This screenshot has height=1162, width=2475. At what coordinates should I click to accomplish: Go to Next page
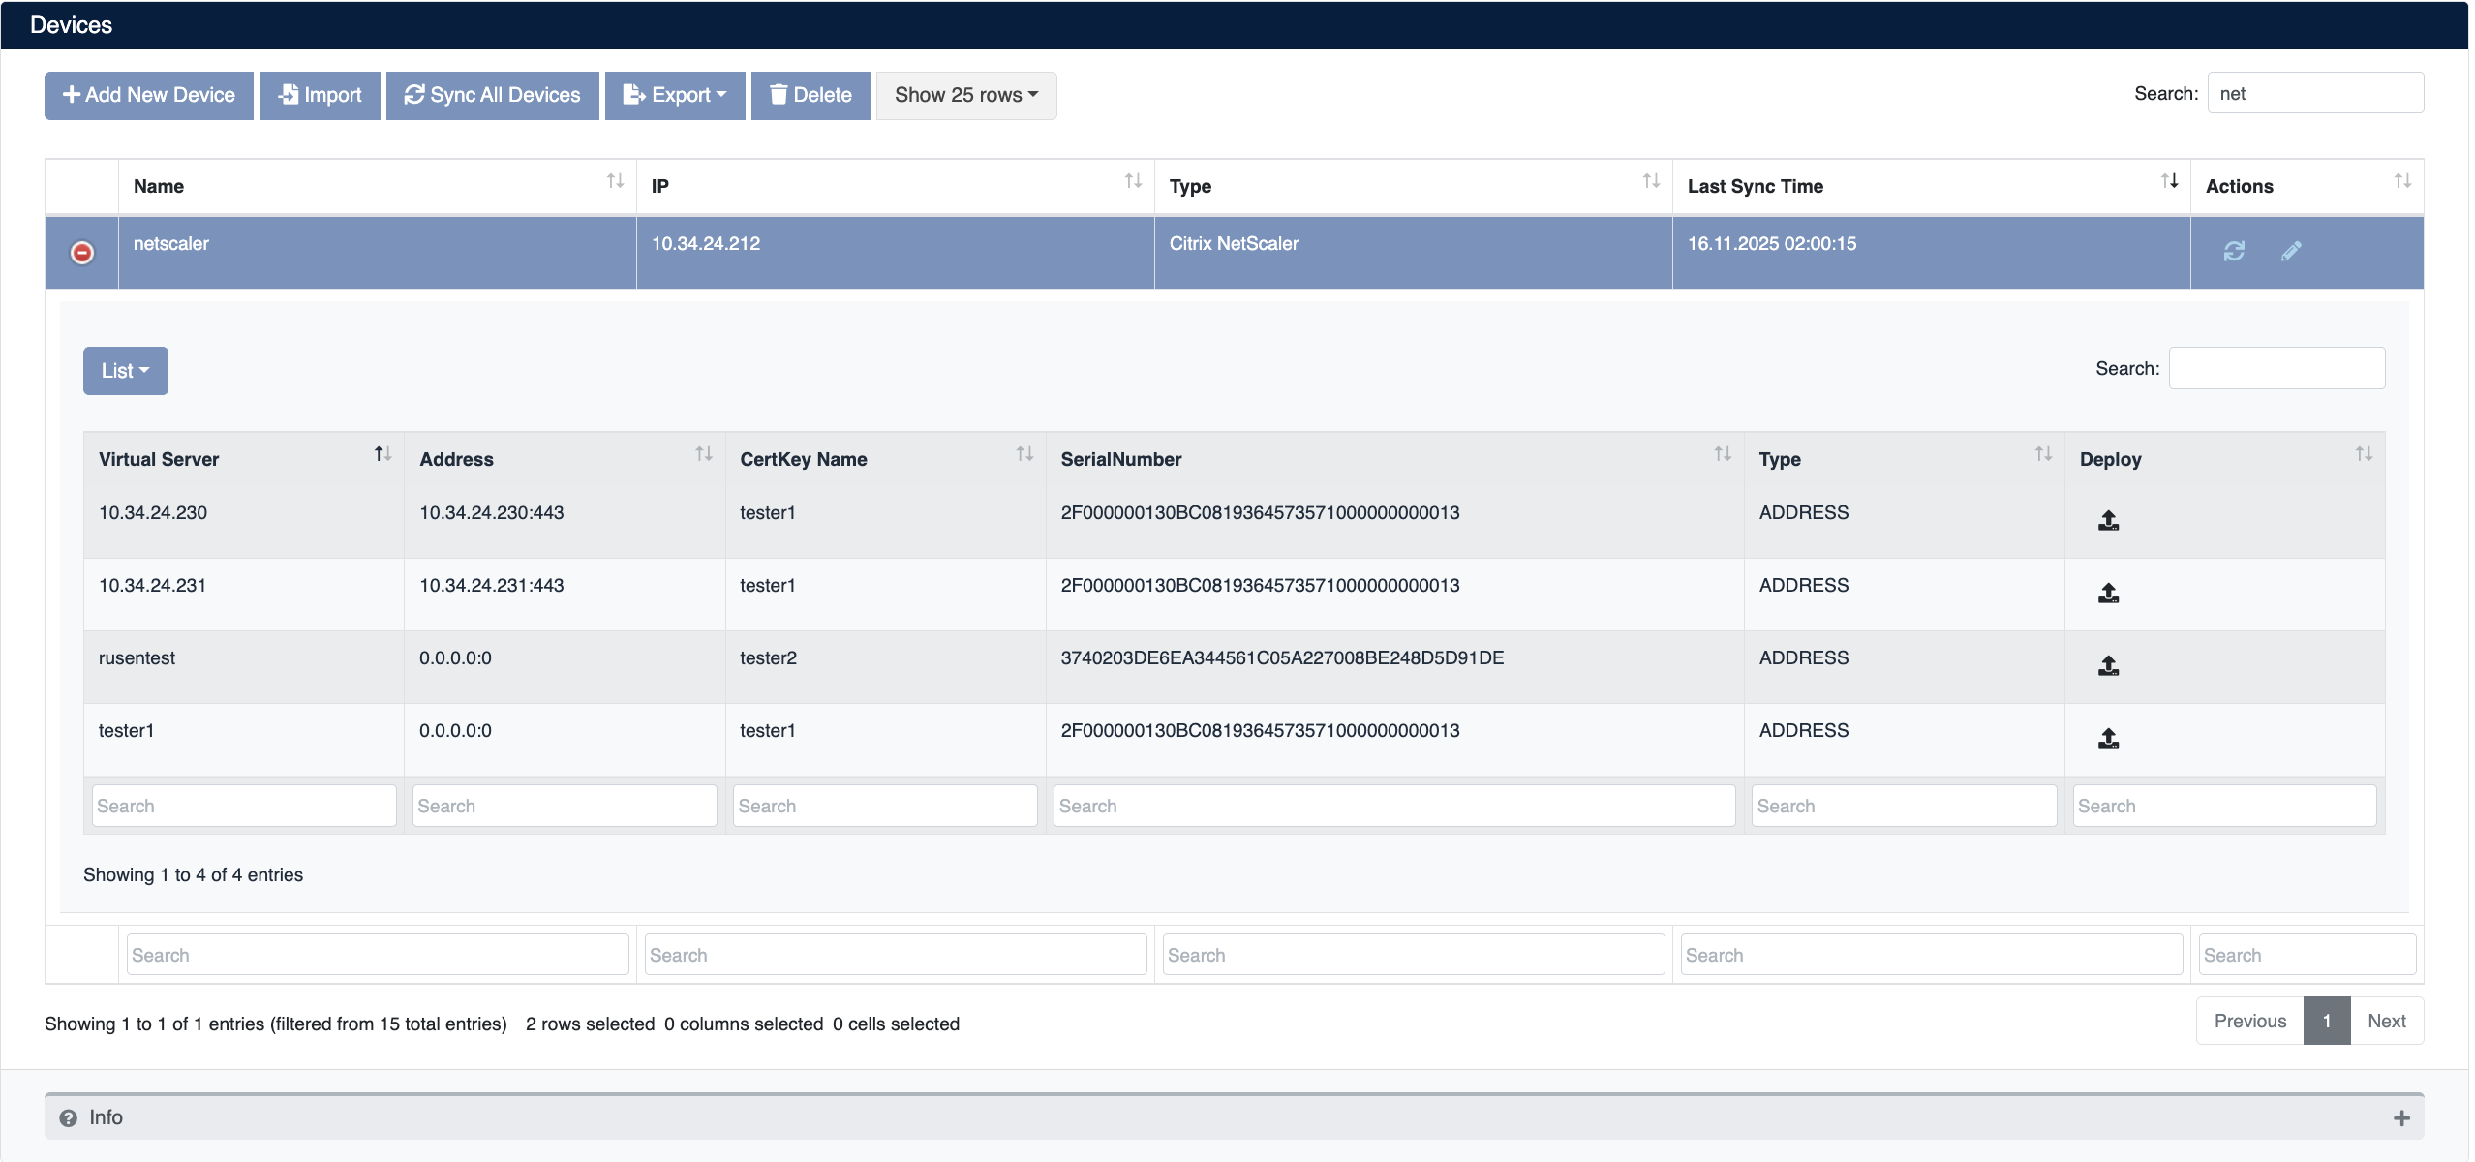(2387, 1021)
